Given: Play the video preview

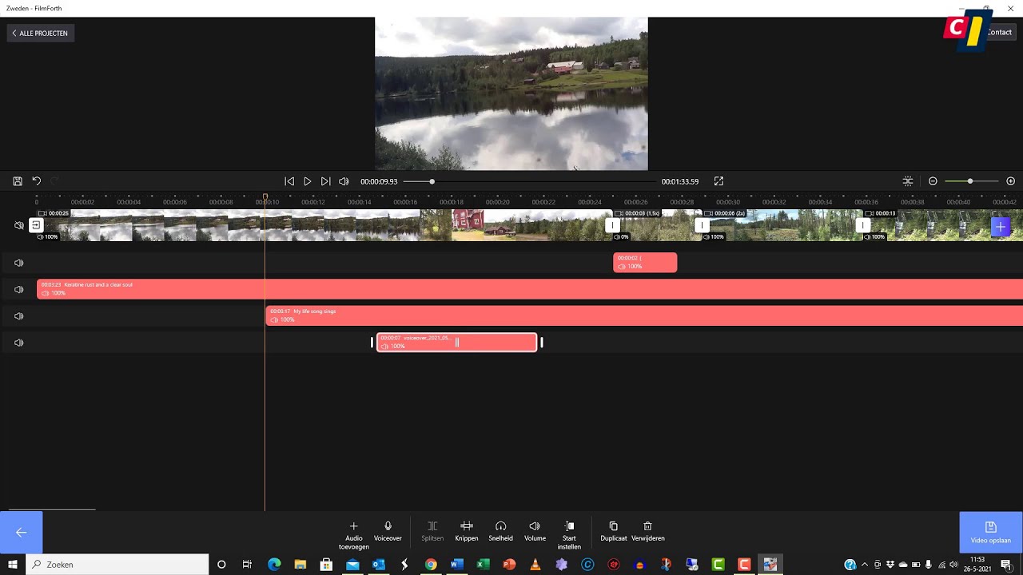Looking at the screenshot, I should pyautogui.click(x=307, y=181).
